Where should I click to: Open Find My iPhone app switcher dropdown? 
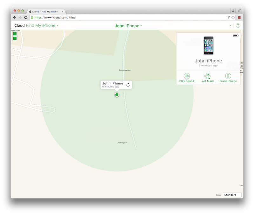(42, 25)
